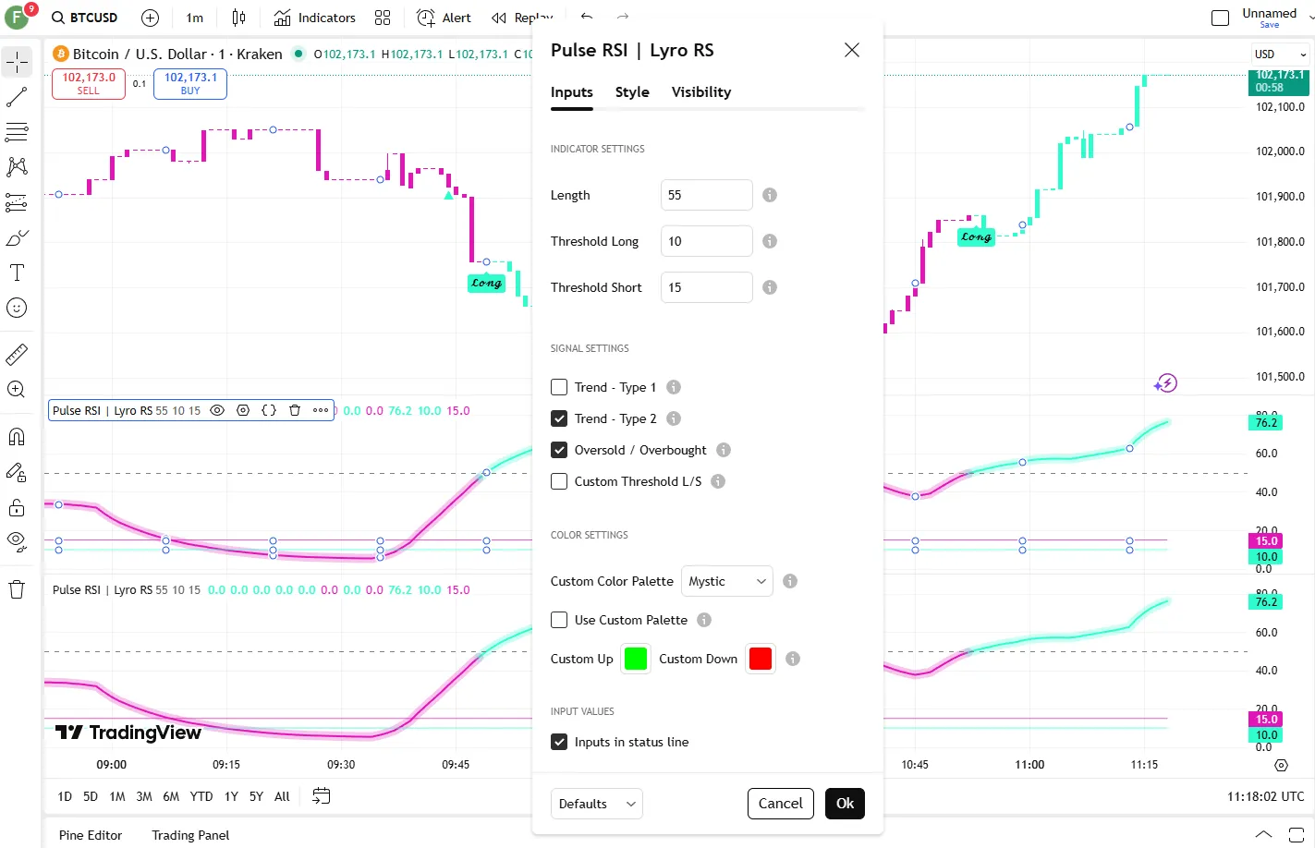Screen dimensions: 1315x848
Task: Open the Visibility tab
Action: pos(701,92)
